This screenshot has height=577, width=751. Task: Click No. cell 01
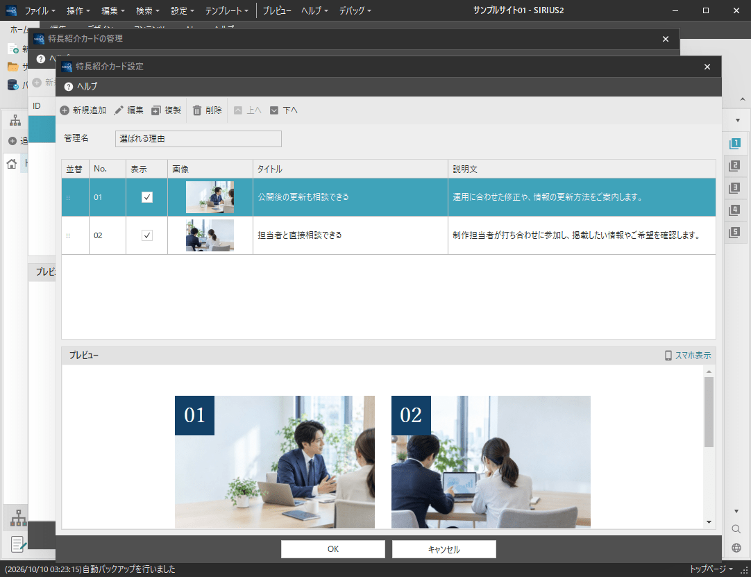point(108,197)
